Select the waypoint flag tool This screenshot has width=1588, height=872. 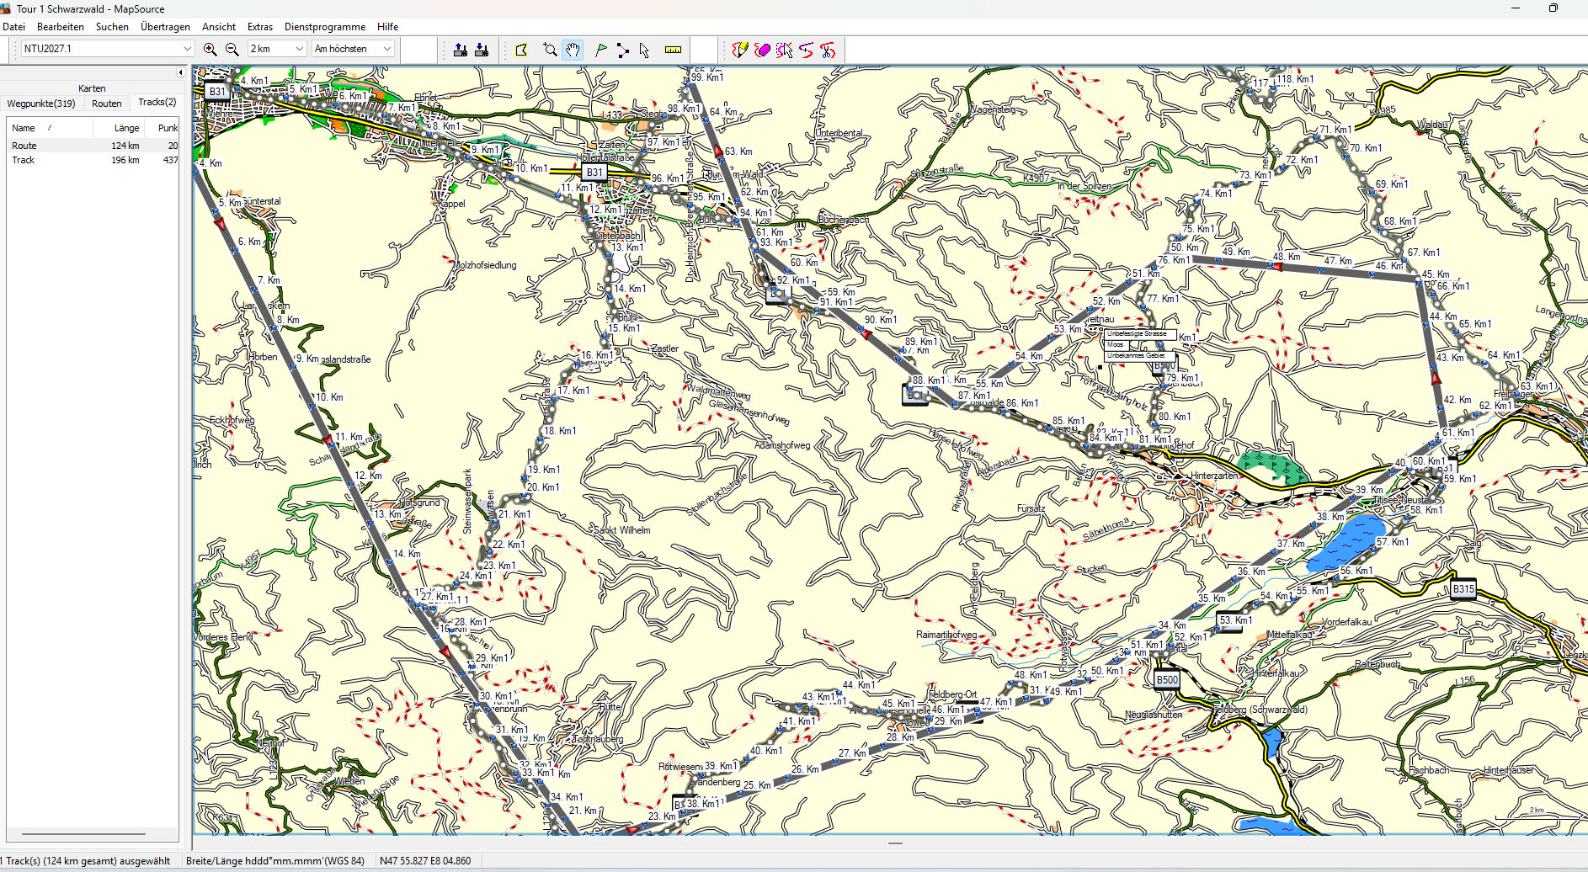click(x=600, y=50)
